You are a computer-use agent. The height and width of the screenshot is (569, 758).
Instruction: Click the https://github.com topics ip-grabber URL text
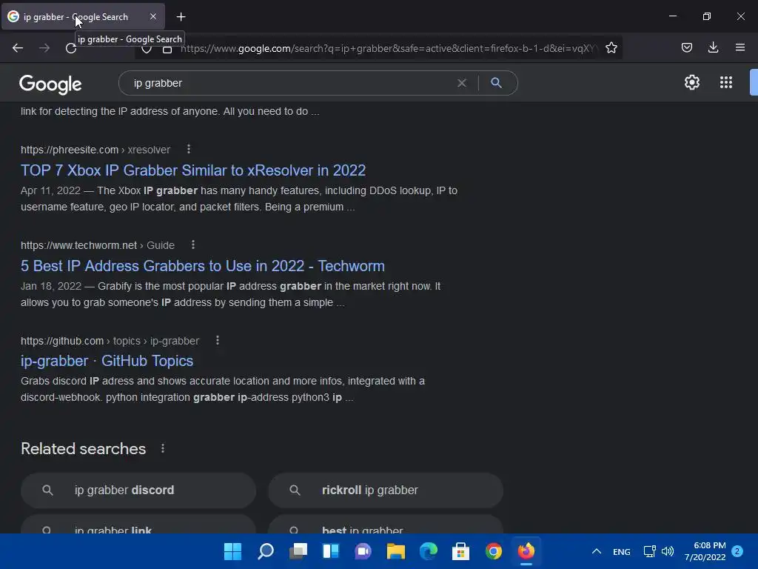click(x=110, y=341)
